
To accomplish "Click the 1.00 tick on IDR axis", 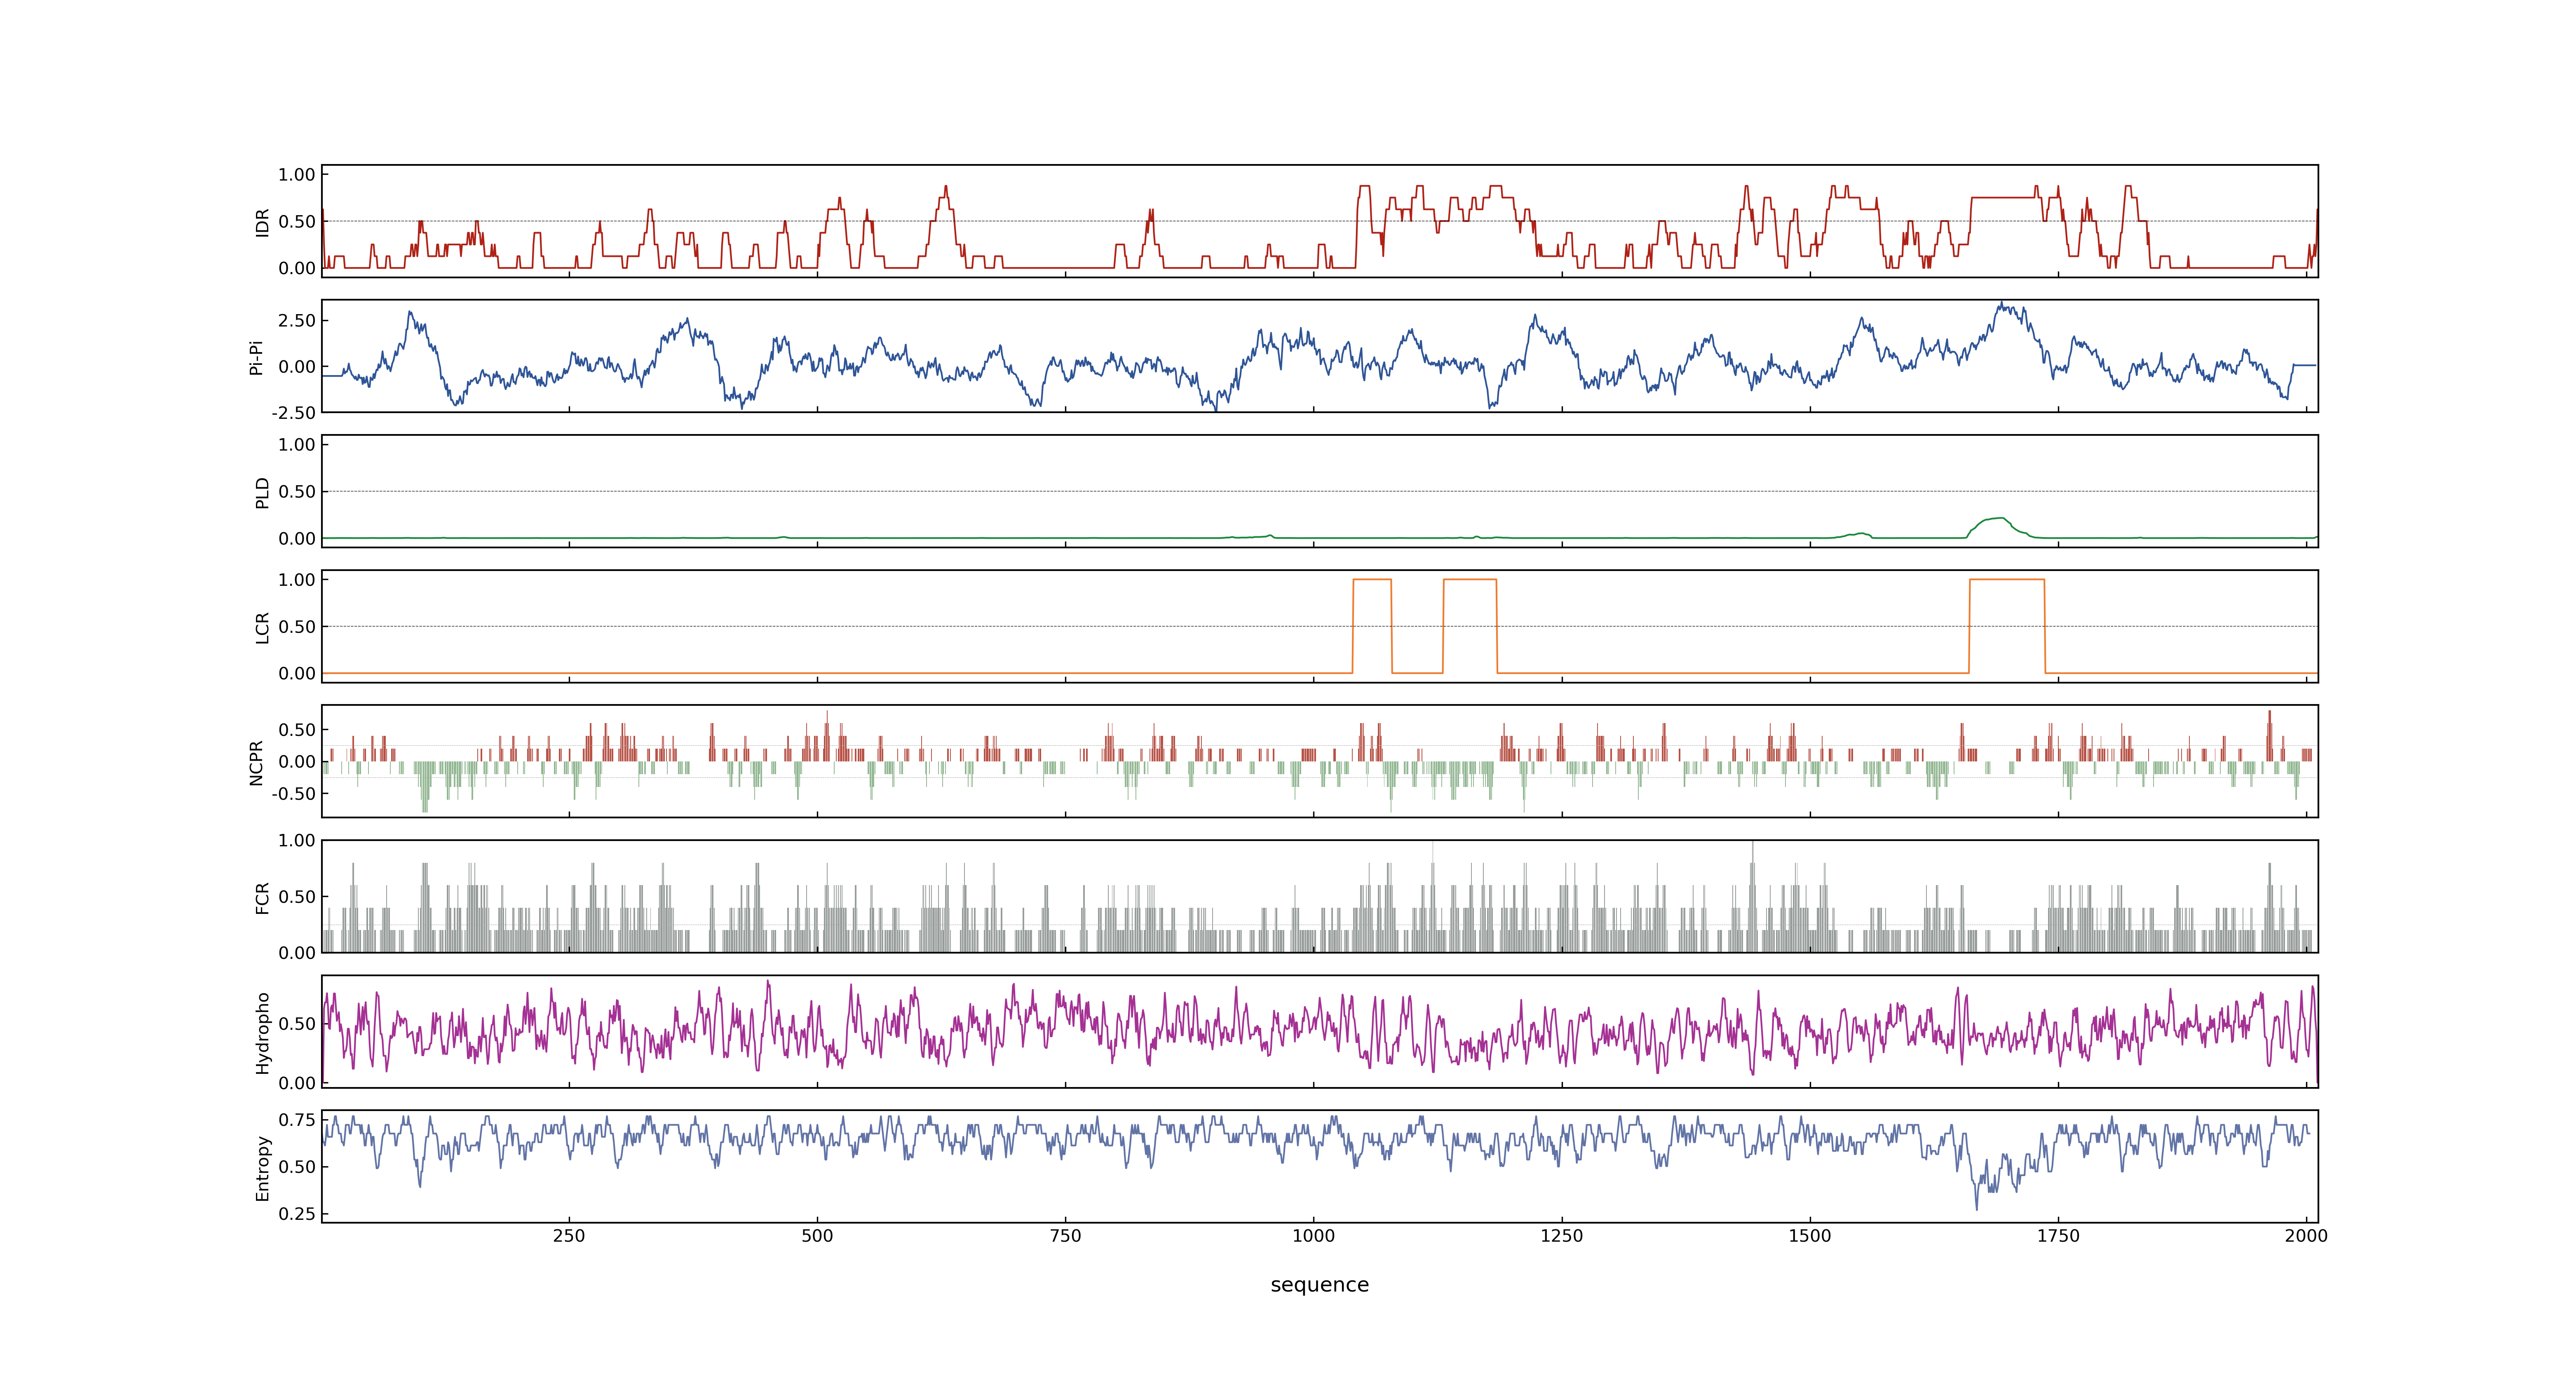I will pos(297,175).
